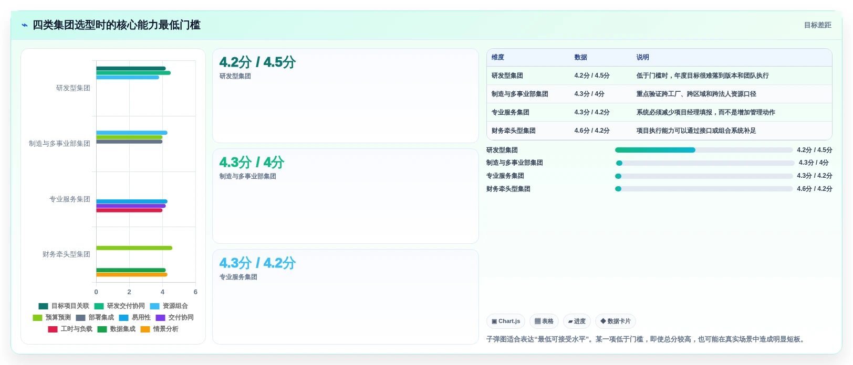Image resolution: width=853 pixels, height=365 pixels.
Task: Click the 研发型集团 axis label in the chart
Action: 73,88
